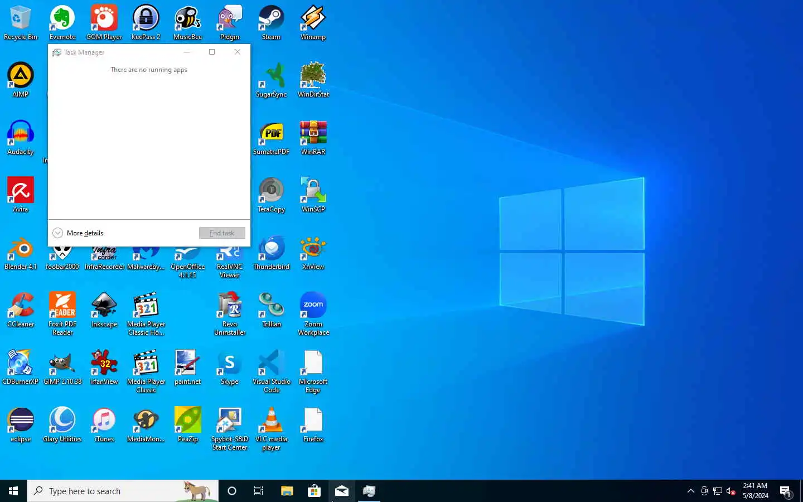This screenshot has height=502, width=803.
Task: Click the TeraCopy desktop shortcut
Action: [x=272, y=195]
